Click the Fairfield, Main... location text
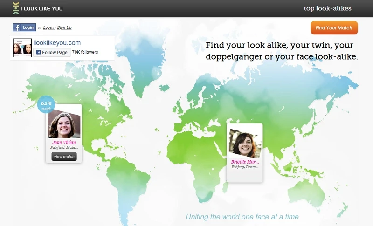 coord(64,147)
